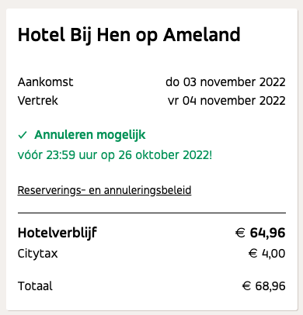Click the departure date vr 04 november 2022
Screen dimensions: 303x315
pyautogui.click(x=227, y=101)
